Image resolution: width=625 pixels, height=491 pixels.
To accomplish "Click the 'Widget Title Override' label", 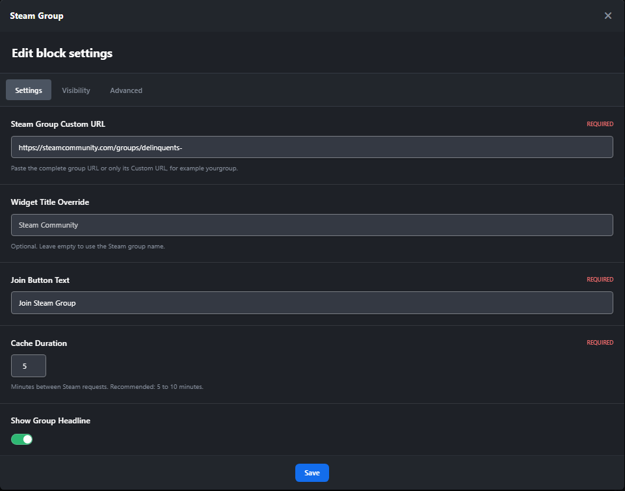I will (x=50, y=202).
